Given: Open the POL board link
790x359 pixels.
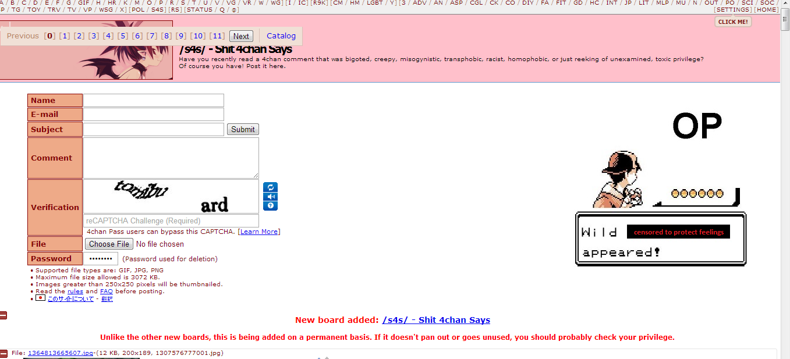Looking at the screenshot, I should (x=138, y=10).
